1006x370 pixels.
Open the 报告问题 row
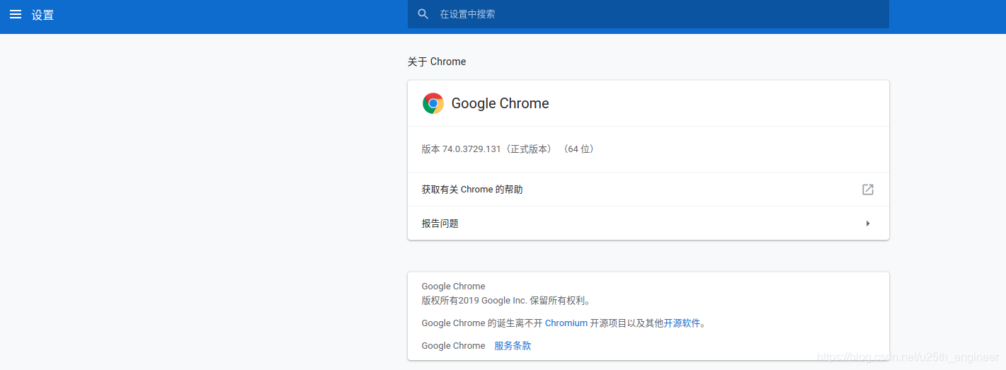tap(648, 224)
